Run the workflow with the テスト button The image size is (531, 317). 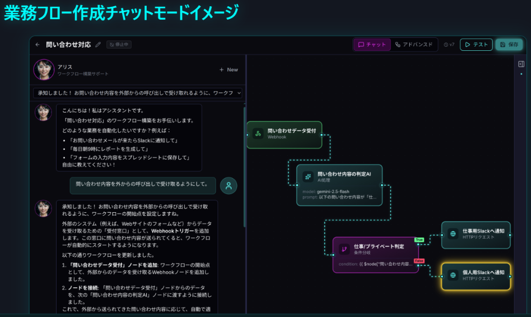(x=476, y=45)
